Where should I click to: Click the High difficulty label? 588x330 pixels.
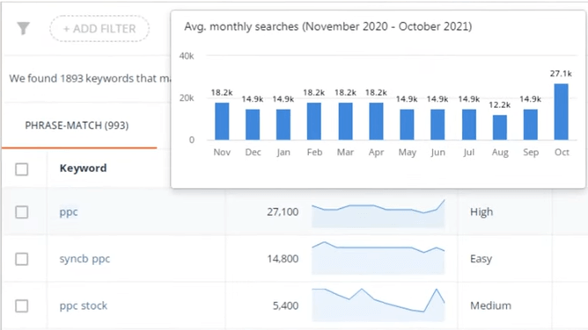click(481, 212)
